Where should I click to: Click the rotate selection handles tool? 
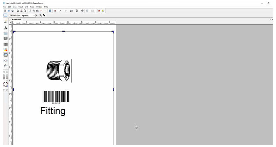click(6, 84)
